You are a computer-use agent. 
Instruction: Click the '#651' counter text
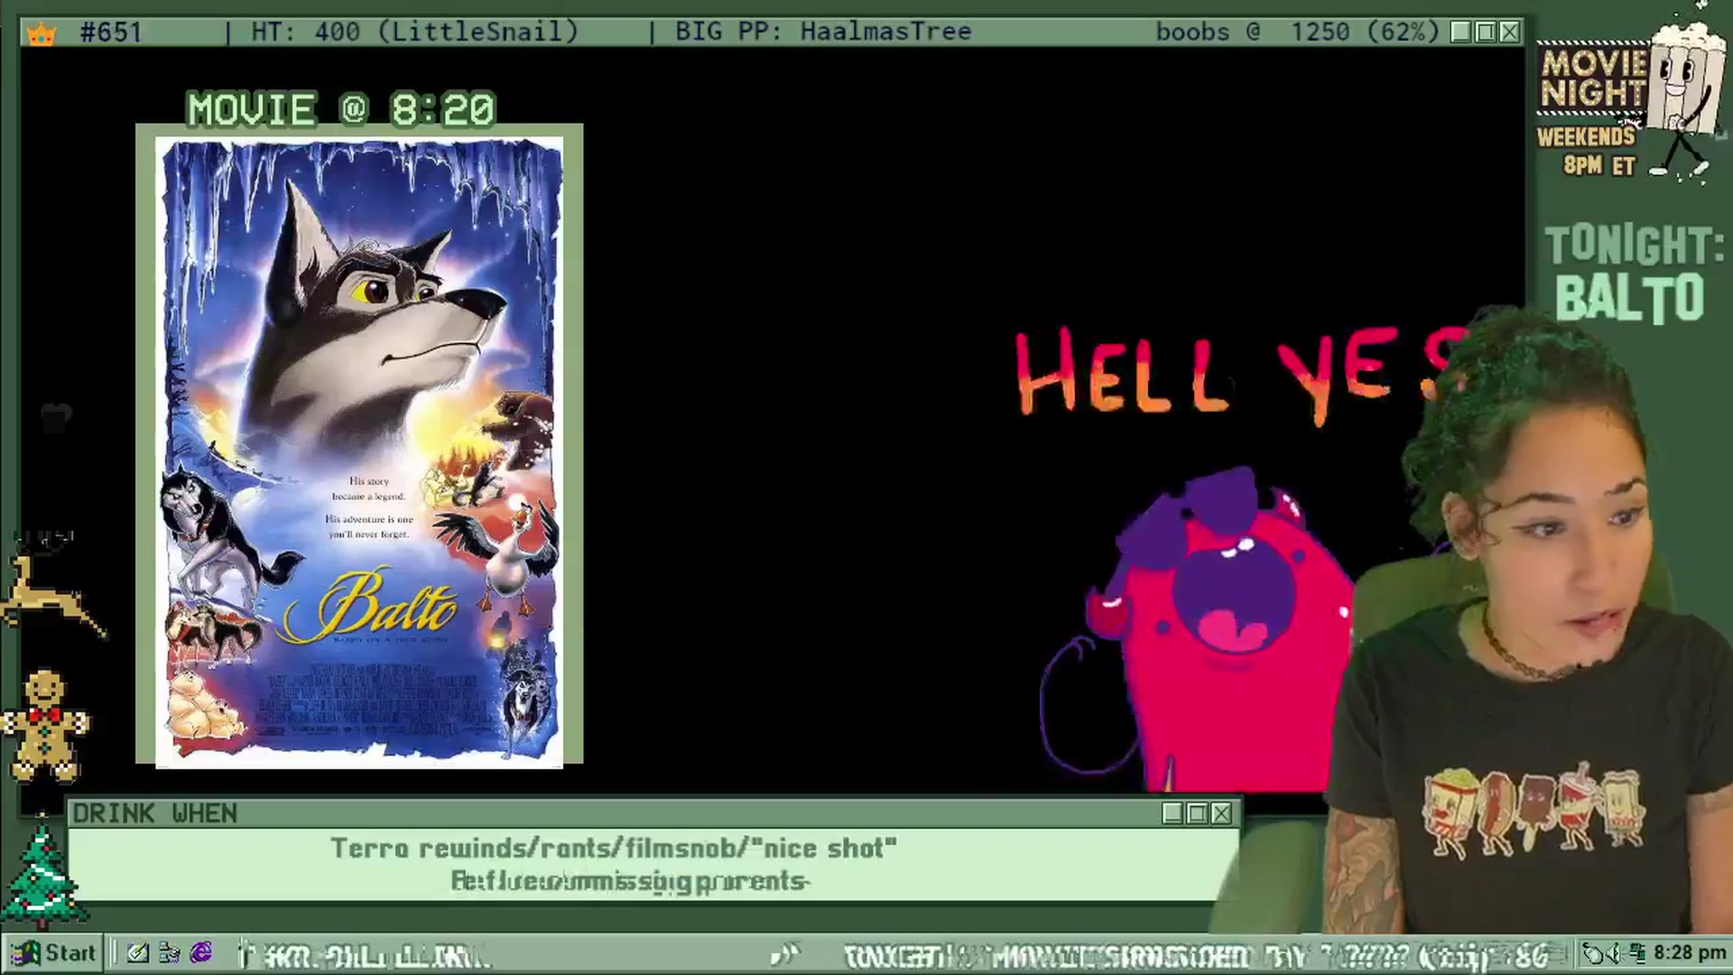(111, 32)
